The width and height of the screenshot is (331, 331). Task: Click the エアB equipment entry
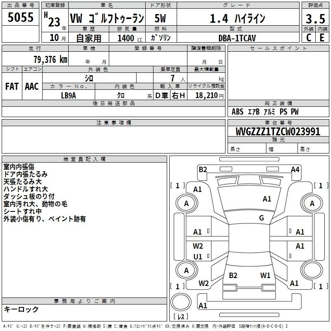click(254, 112)
